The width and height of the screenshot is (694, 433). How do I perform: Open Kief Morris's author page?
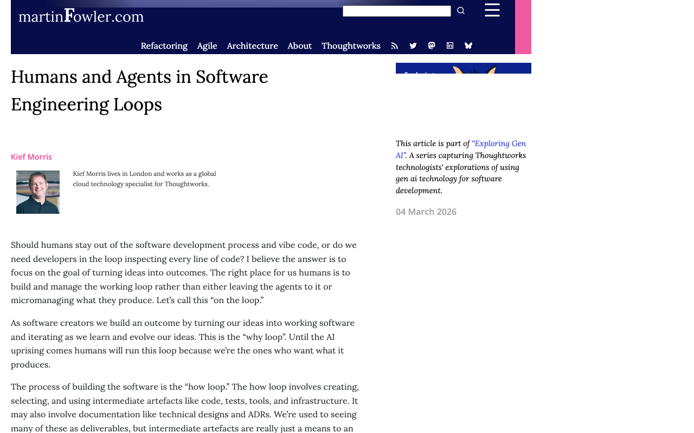tap(31, 156)
